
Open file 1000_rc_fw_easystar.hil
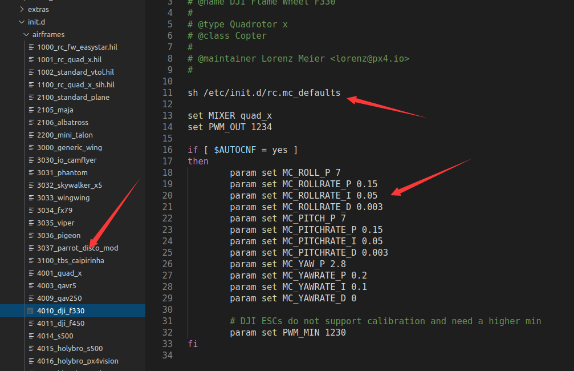pyautogui.click(x=78, y=47)
